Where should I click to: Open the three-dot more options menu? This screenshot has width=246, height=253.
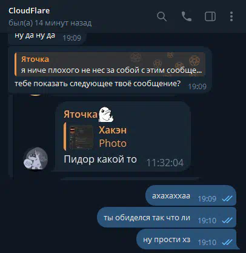click(231, 16)
